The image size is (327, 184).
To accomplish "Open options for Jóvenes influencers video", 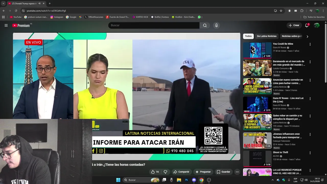I will click(x=310, y=134).
